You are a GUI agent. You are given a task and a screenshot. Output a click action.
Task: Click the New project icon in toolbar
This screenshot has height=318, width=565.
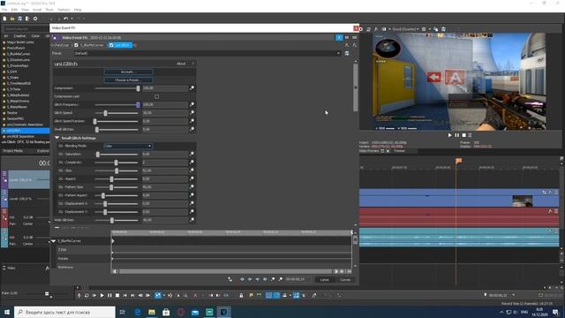point(4,19)
